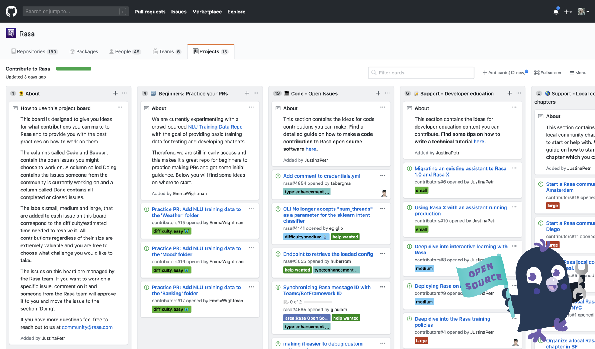The image size is (595, 349).
Task: Click the Rasa organization logo
Action: (x=11, y=33)
